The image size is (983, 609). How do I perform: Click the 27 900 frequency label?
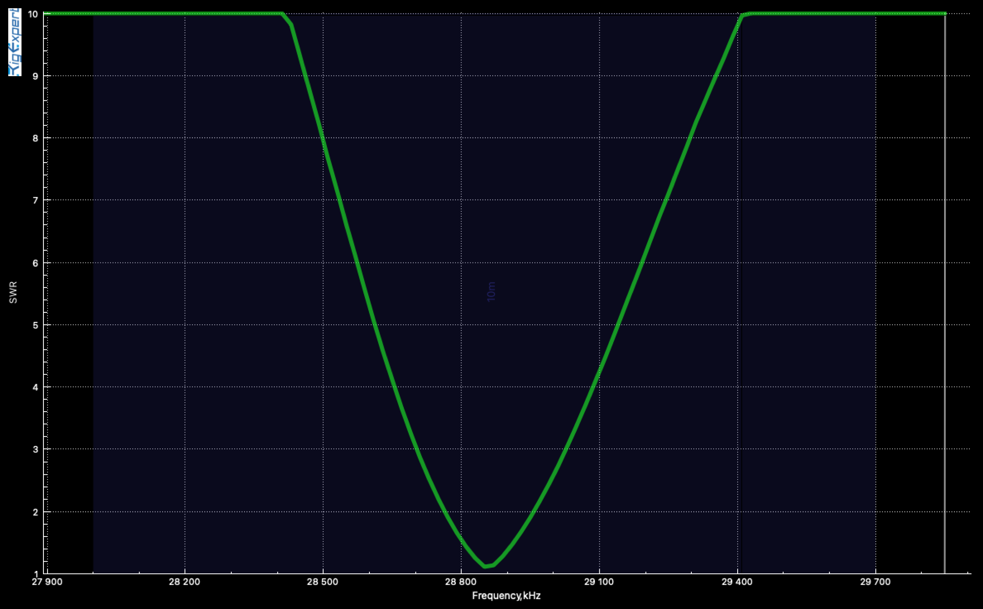47,582
